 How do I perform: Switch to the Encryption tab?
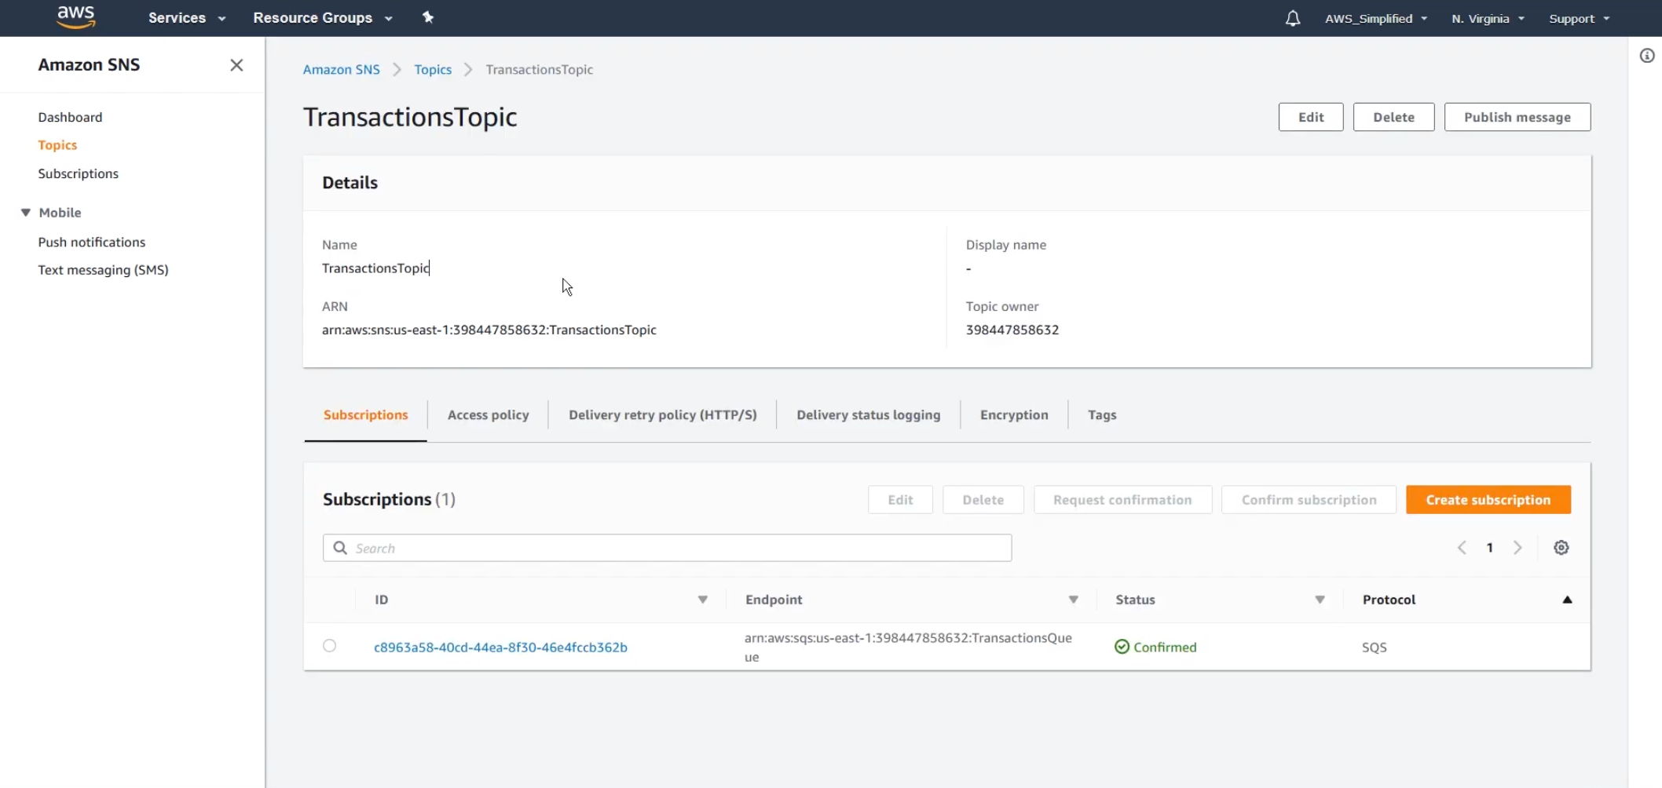(x=1014, y=415)
